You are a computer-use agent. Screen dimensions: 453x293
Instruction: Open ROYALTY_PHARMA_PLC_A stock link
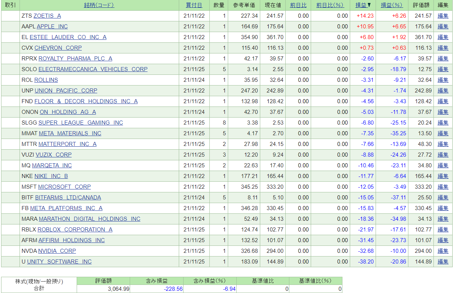coord(76,59)
